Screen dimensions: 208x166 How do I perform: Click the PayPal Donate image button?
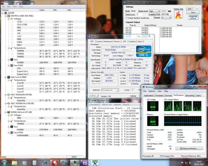point(193,17)
